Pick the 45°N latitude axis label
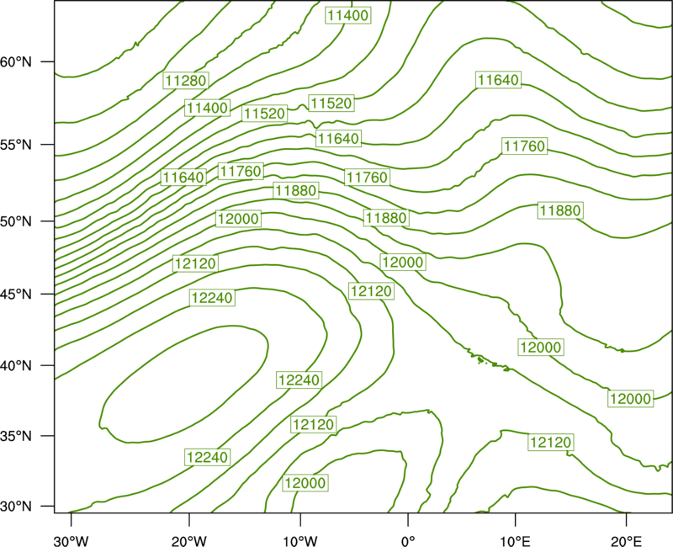 [x=16, y=295]
